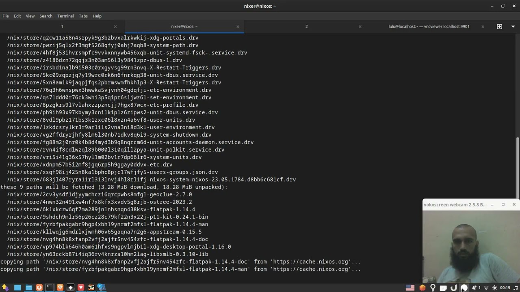This screenshot has width=520, height=292.
Task: Click the white card tray icon
Action: (x=443, y=288)
